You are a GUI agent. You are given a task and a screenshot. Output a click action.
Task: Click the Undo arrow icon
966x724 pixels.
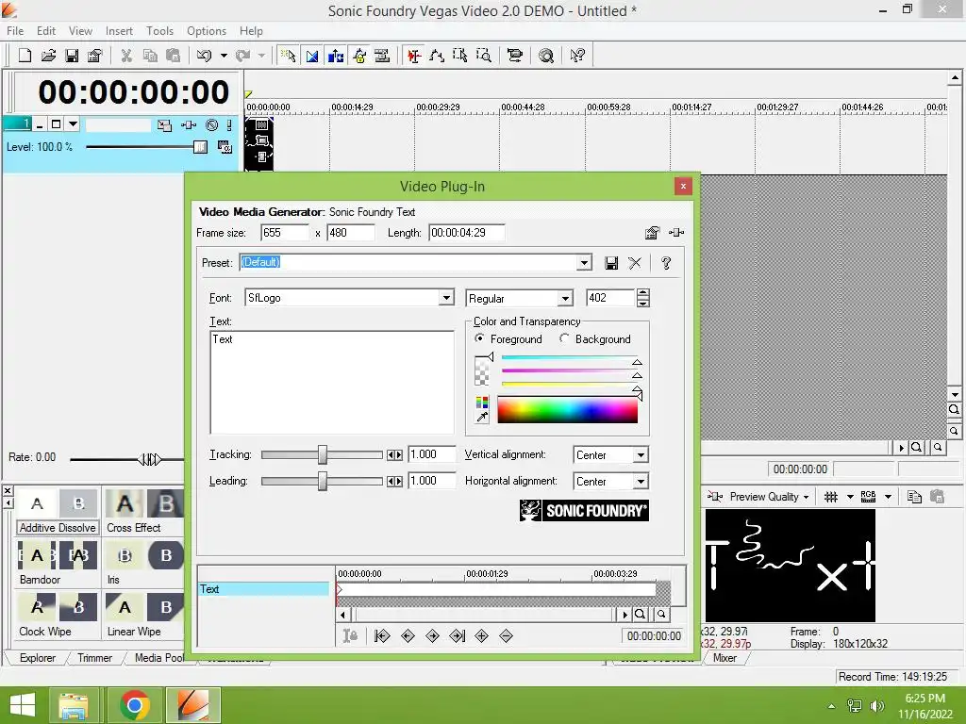(x=204, y=56)
